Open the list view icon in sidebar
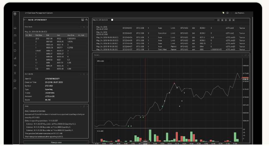Screen dimensions: 269x147 [15, 43]
